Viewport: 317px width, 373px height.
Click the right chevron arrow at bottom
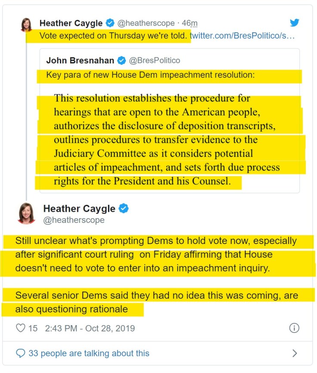click(x=295, y=353)
